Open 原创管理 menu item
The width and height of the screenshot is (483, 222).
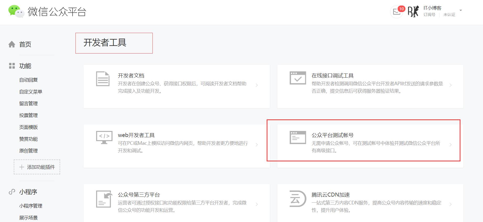(x=29, y=151)
